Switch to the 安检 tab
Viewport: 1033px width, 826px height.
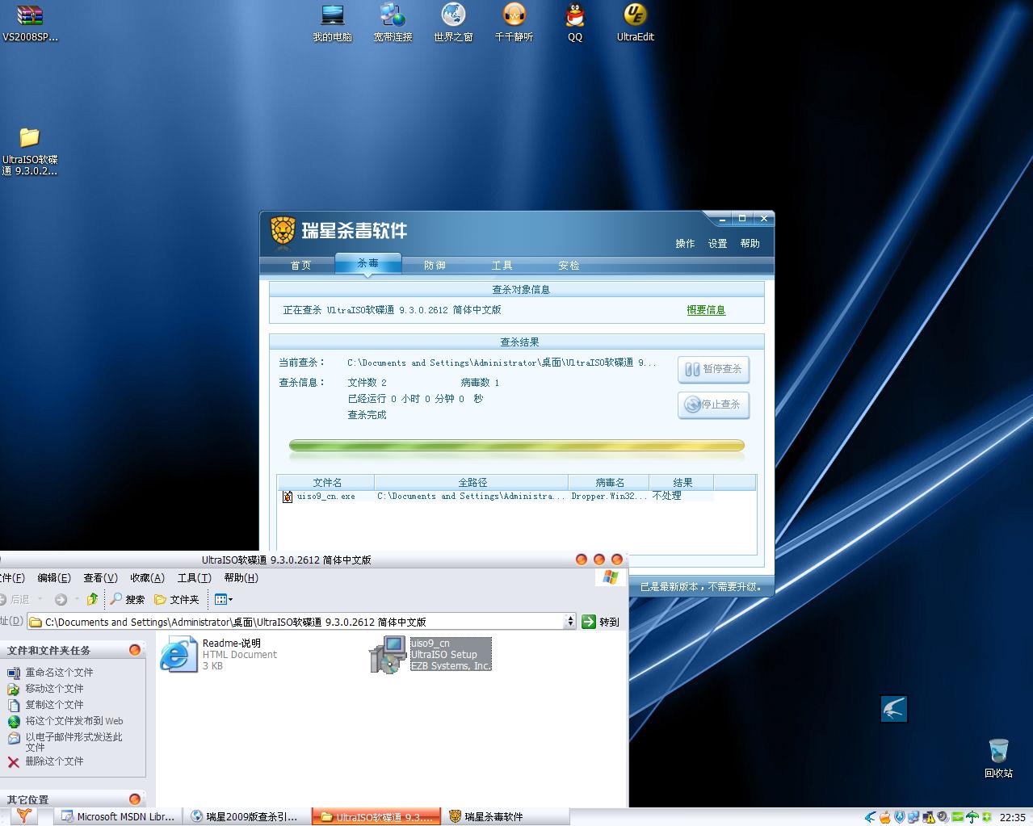[569, 265]
